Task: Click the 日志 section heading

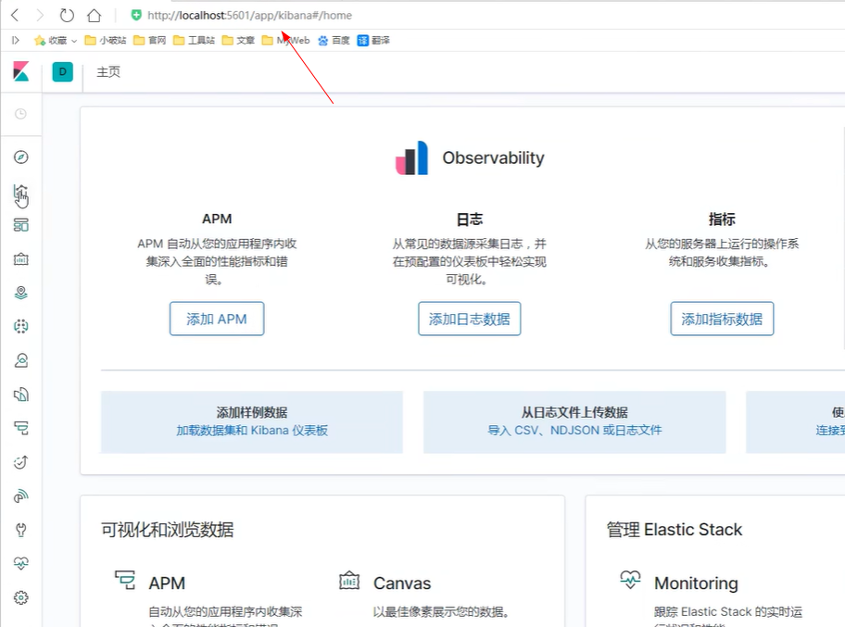Action: (470, 219)
